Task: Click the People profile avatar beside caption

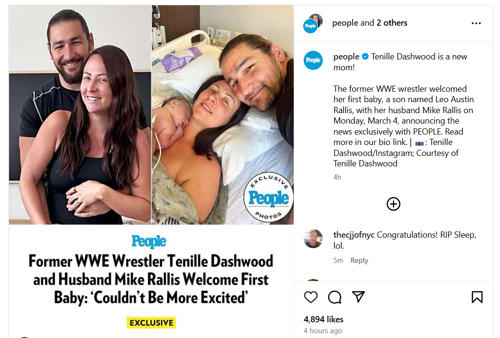Action: 313,60
